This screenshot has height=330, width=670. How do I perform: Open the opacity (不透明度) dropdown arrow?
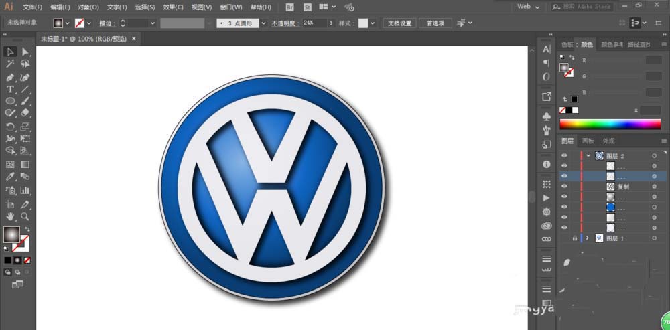tap(330, 23)
